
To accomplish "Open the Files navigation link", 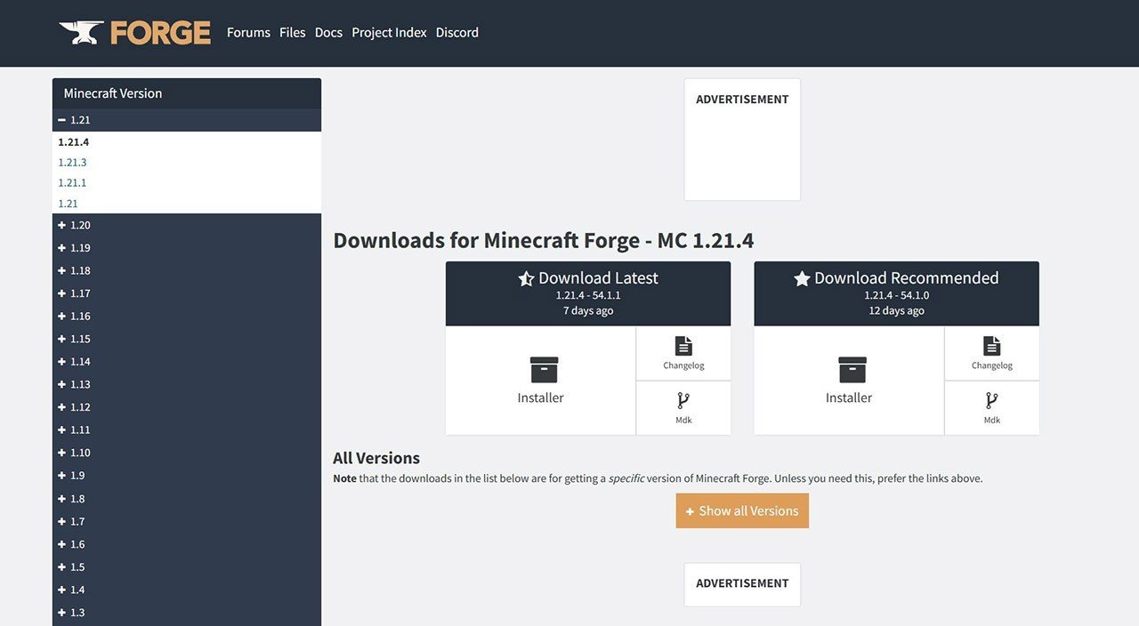I will 293,33.
